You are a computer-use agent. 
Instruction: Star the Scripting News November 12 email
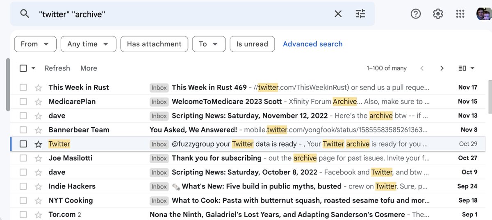click(39, 116)
